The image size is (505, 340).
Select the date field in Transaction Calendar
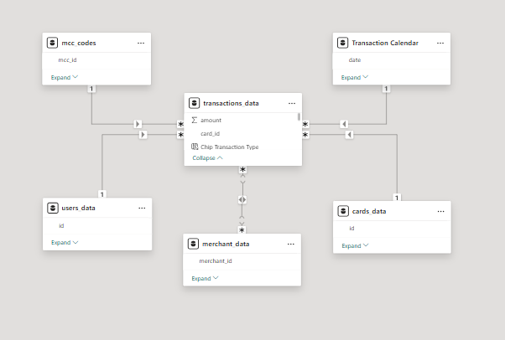coord(355,60)
